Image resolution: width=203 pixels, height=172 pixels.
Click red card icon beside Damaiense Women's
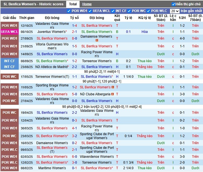[x=97, y=40]
